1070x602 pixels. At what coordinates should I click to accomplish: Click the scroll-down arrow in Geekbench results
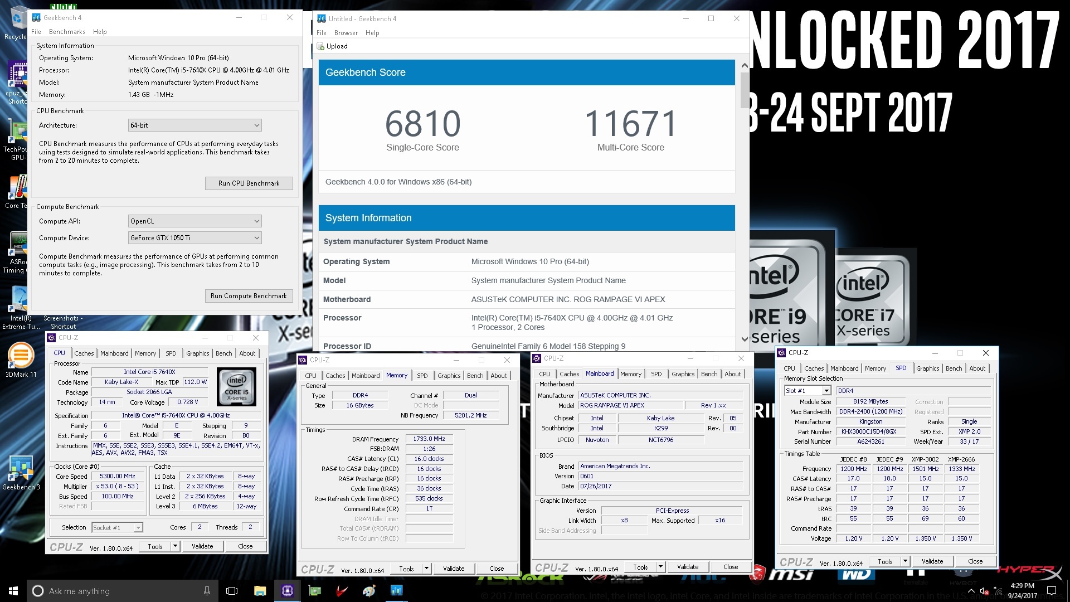[745, 339]
